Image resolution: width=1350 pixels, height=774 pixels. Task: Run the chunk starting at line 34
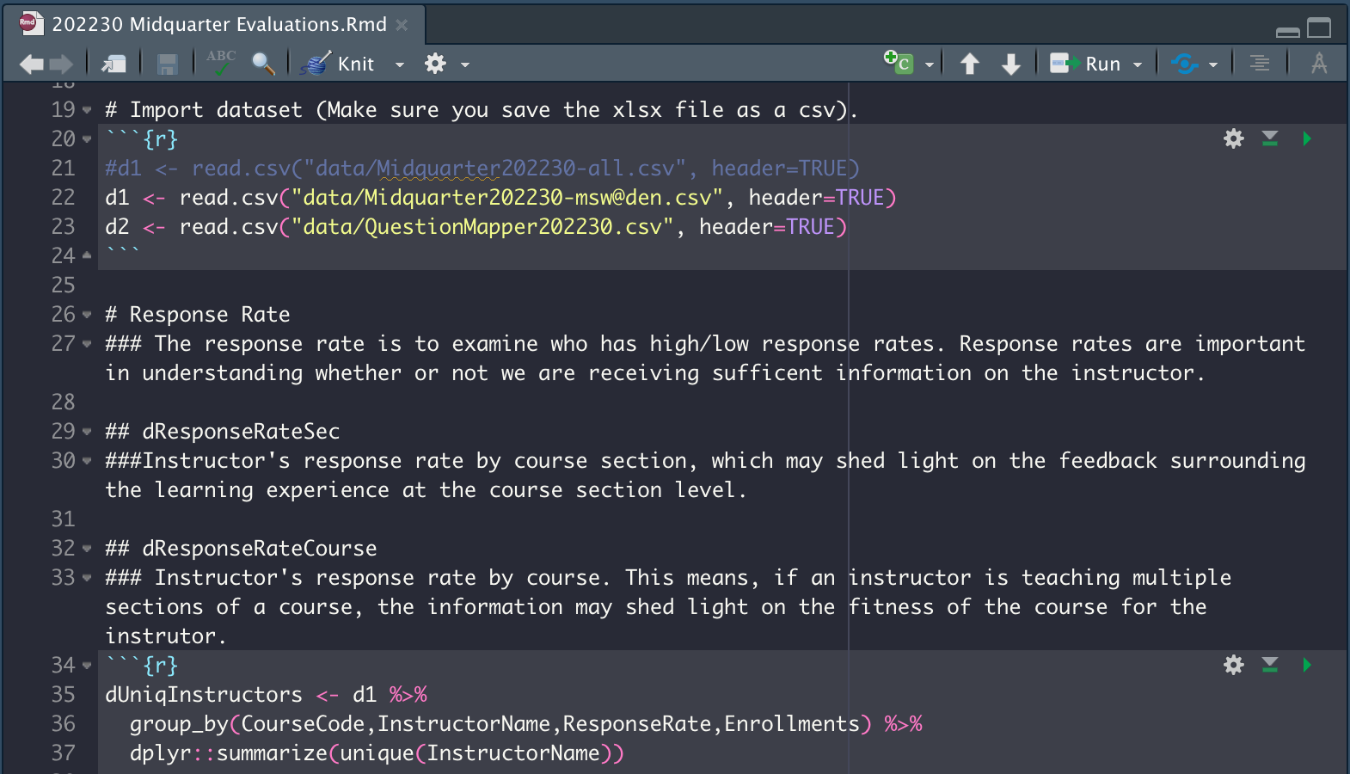click(1307, 665)
